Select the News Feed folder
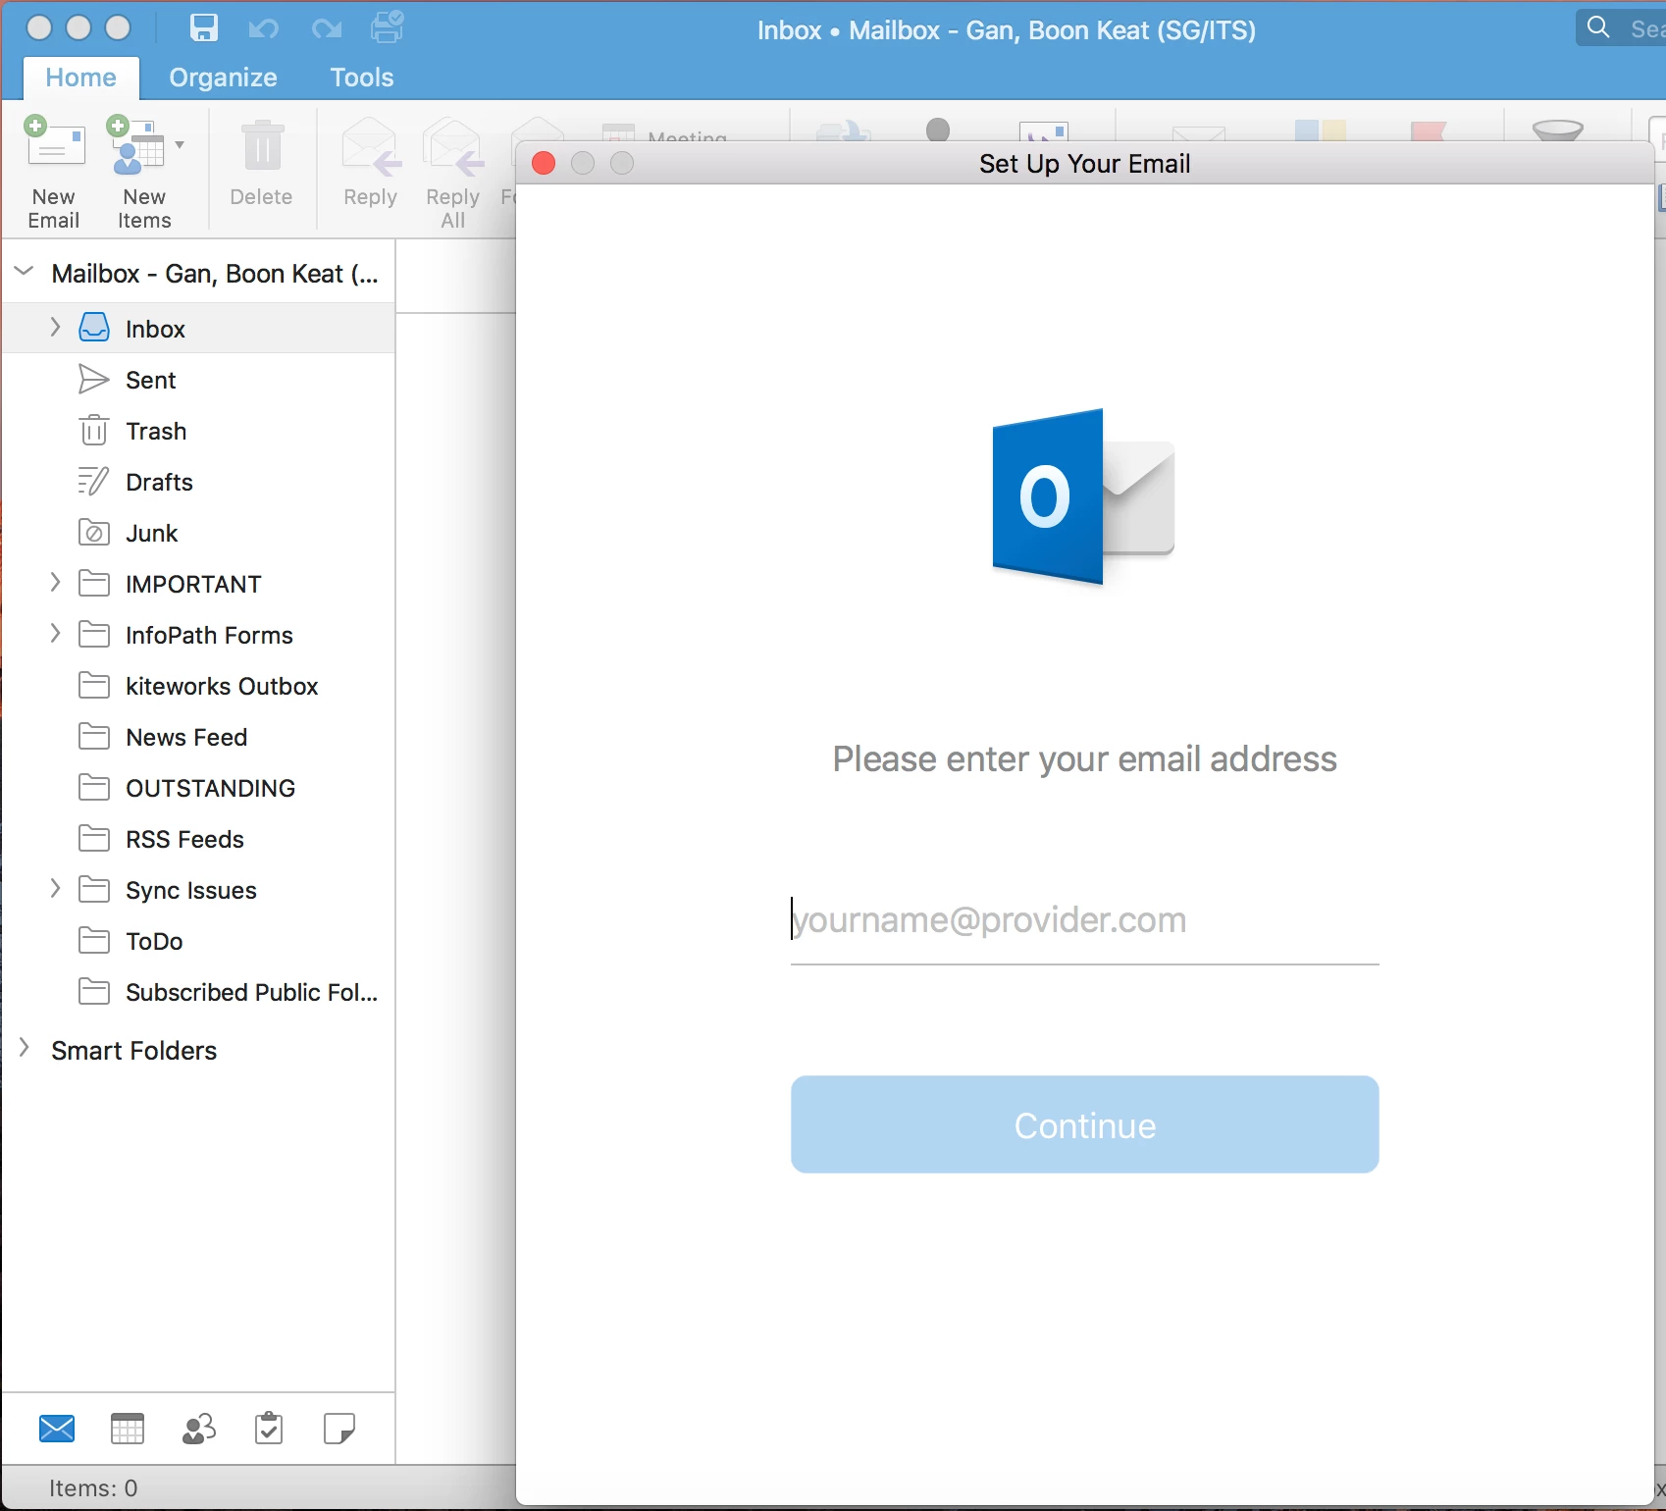This screenshot has height=1511, width=1666. 198,737
